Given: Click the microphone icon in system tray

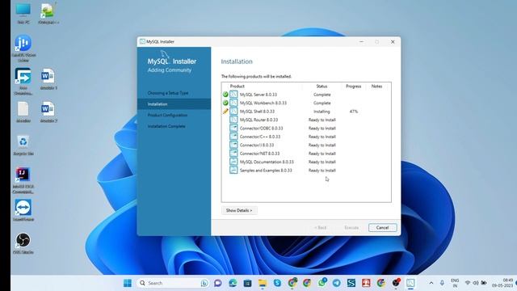Looking at the screenshot, I should [x=442, y=283].
